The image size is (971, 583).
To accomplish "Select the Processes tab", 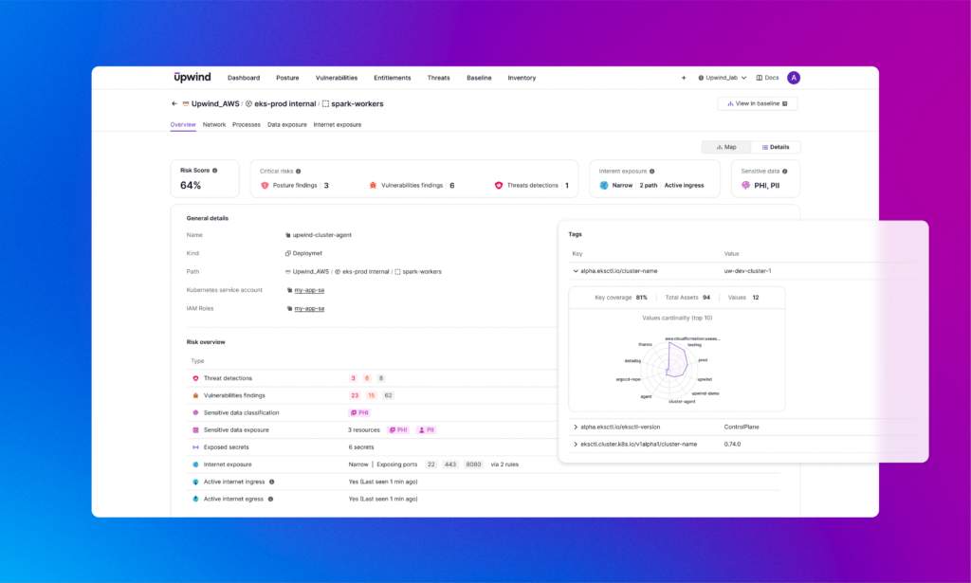I will pyautogui.click(x=247, y=125).
